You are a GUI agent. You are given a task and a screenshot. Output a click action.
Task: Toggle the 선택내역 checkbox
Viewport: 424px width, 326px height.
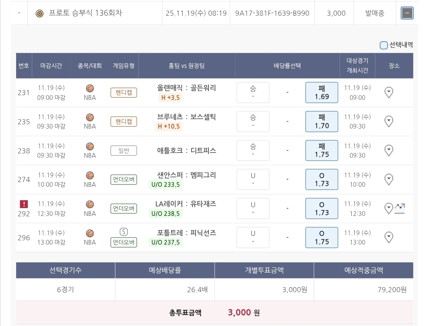384,45
